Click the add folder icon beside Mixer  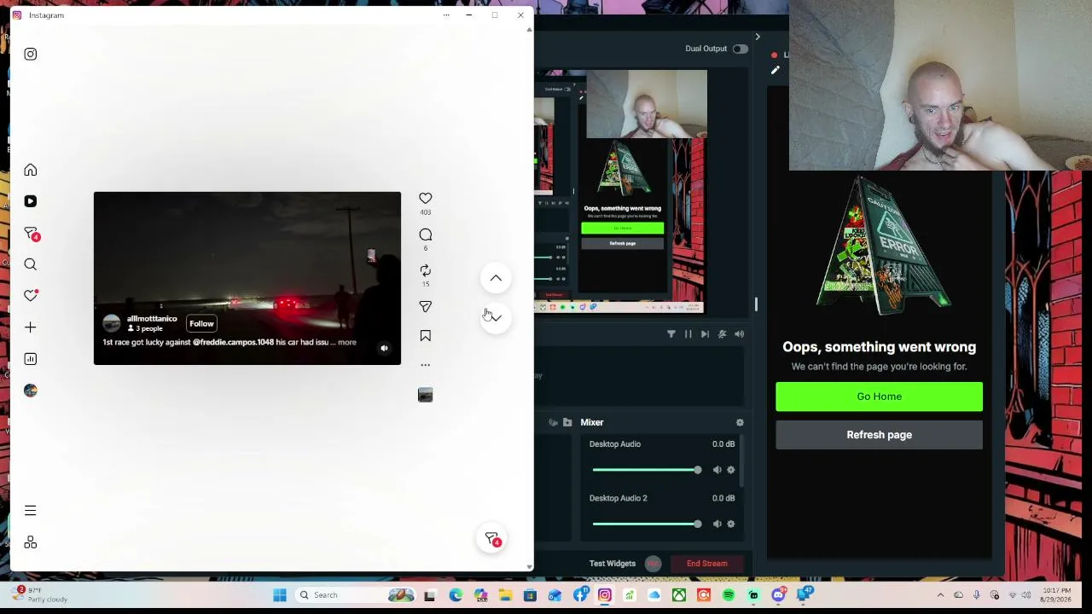[567, 423]
